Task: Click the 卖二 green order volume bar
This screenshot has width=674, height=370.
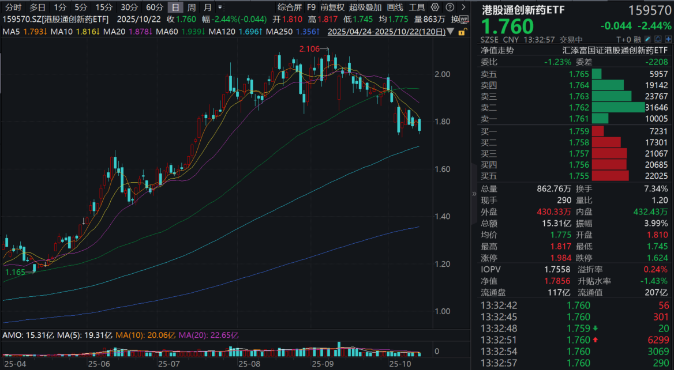Action: tap(618, 107)
